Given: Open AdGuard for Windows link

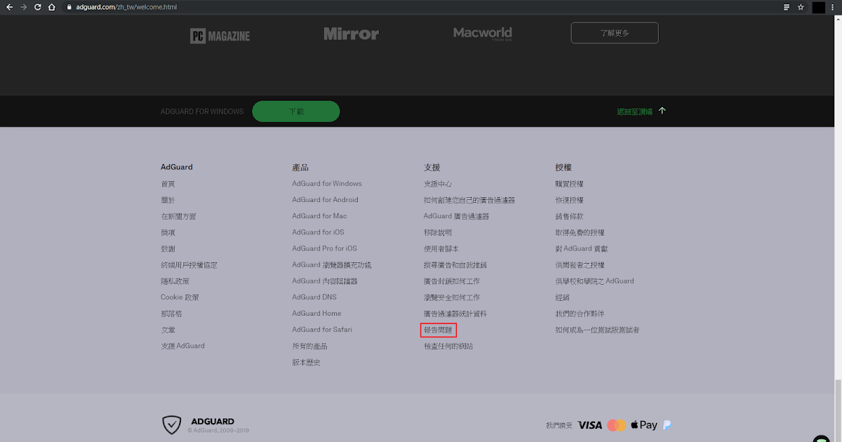Looking at the screenshot, I should pyautogui.click(x=327, y=184).
